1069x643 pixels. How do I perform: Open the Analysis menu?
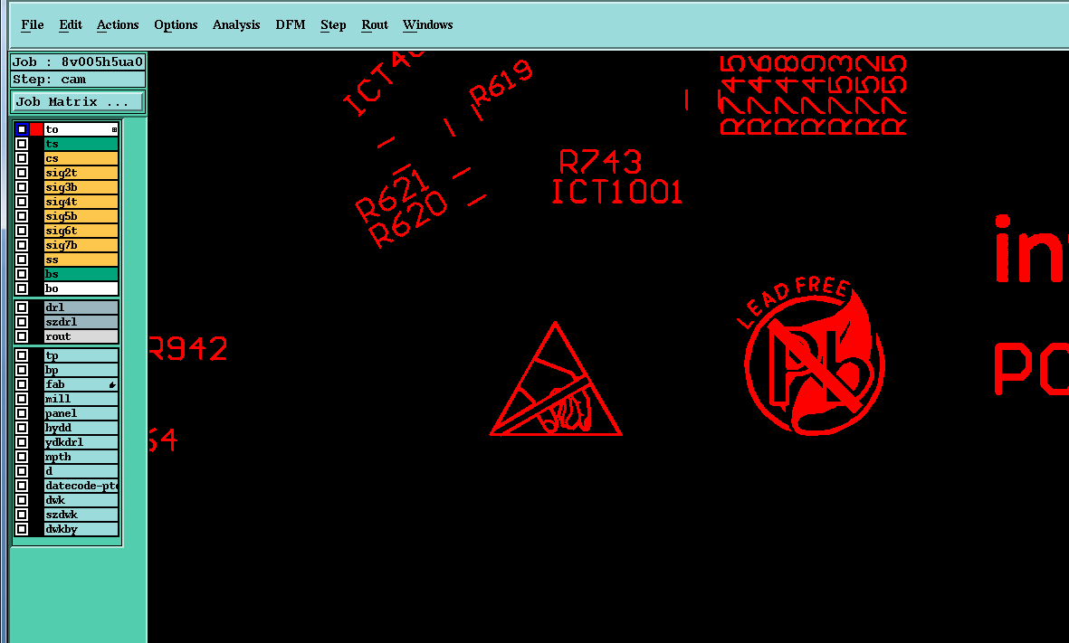click(236, 25)
